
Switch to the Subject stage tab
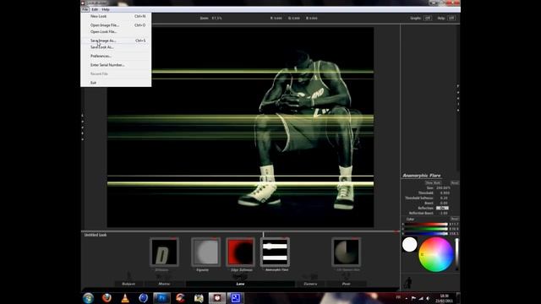coord(128,284)
